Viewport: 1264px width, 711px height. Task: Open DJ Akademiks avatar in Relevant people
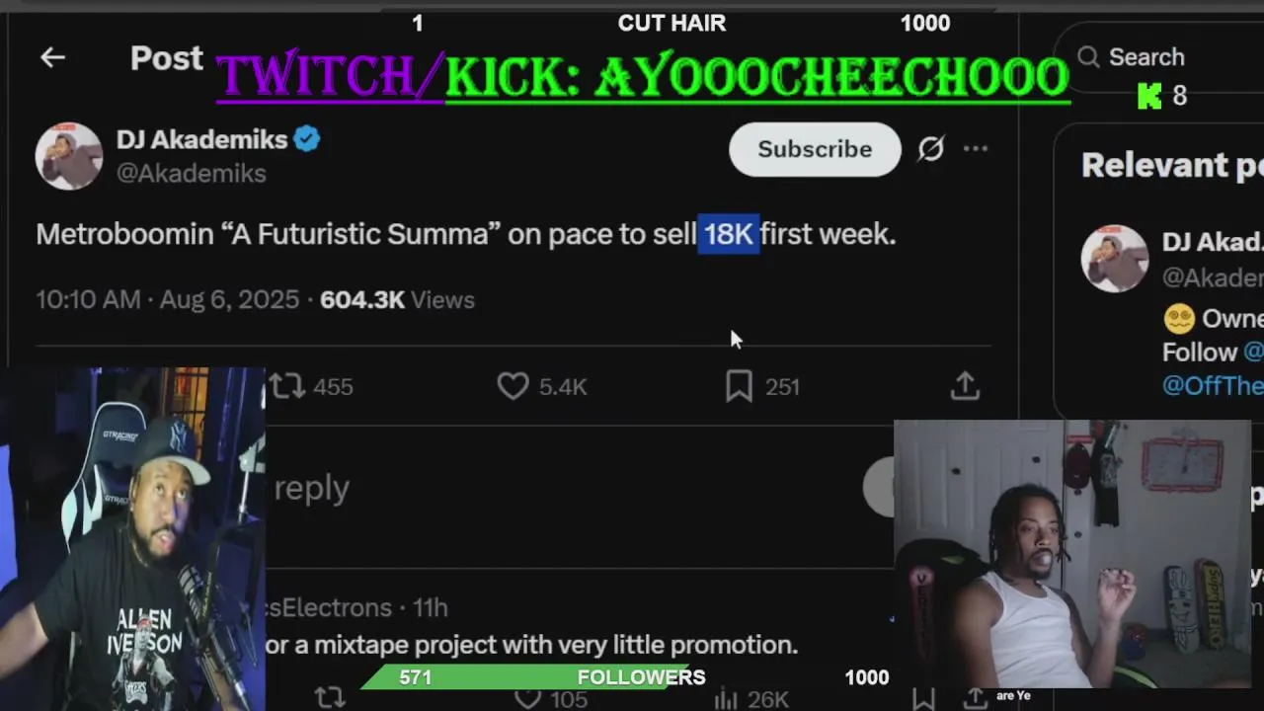[1115, 259]
